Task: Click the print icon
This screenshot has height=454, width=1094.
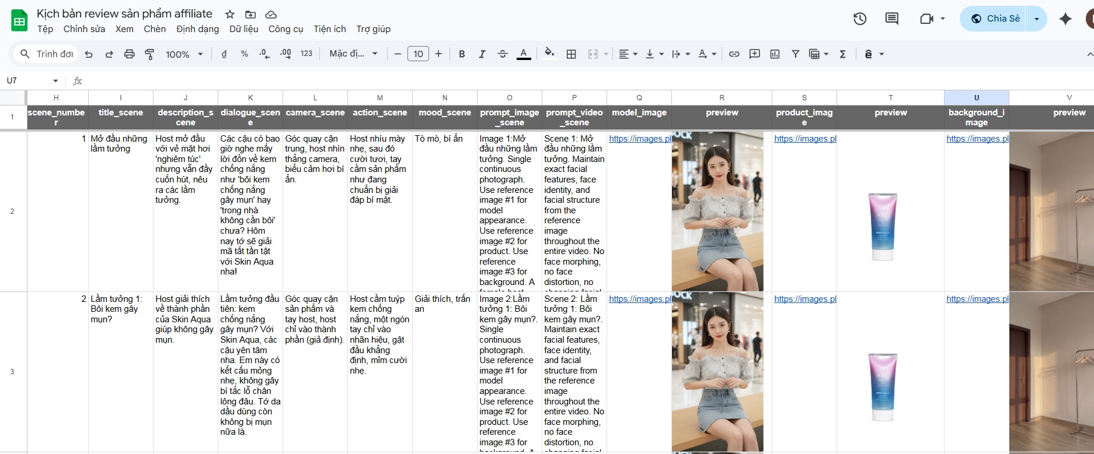Action: point(129,54)
